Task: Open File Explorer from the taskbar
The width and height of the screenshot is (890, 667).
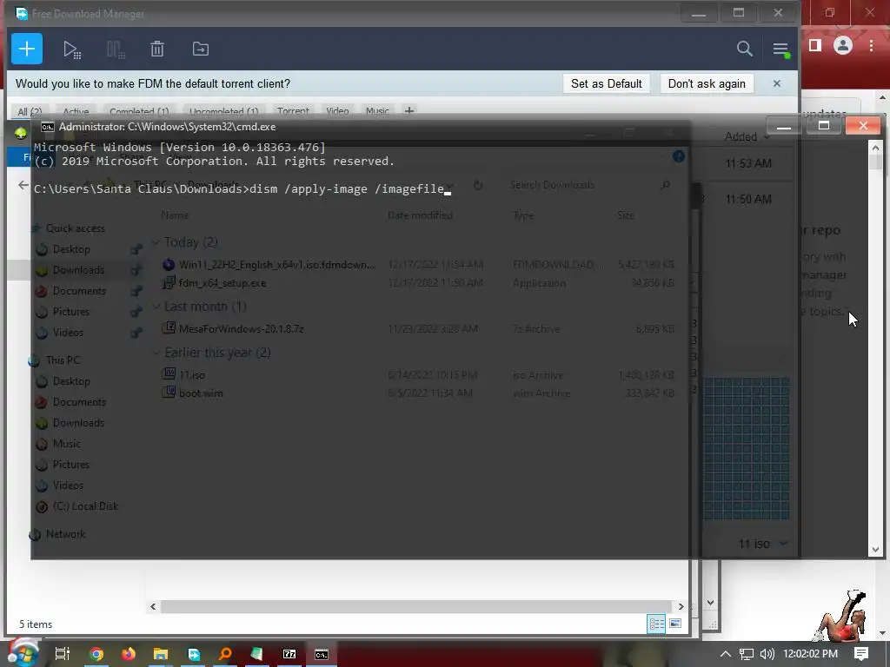Action: pyautogui.click(x=161, y=654)
